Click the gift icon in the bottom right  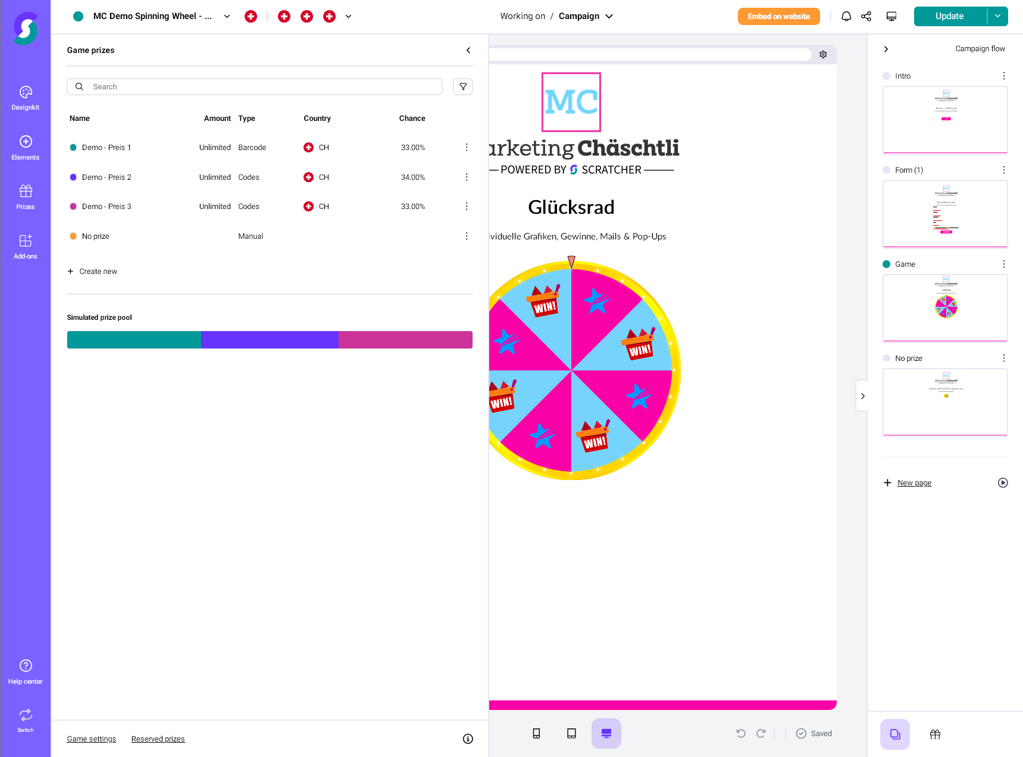pos(935,734)
